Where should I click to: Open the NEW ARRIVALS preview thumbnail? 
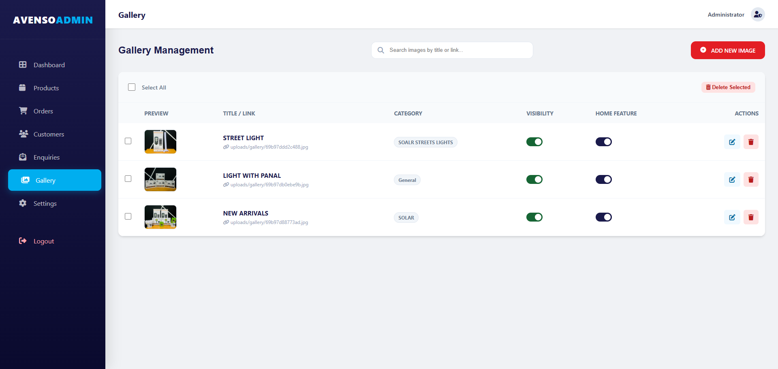click(x=160, y=217)
